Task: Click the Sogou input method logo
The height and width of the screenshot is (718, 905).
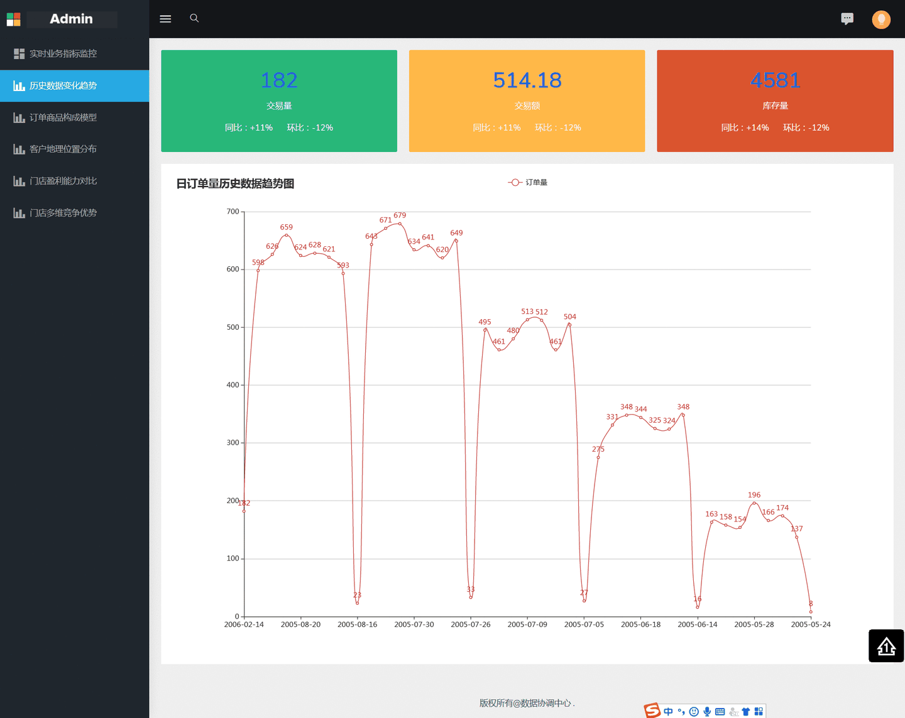Action: (652, 710)
